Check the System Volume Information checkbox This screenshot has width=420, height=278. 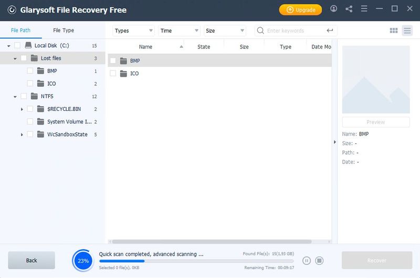tap(30, 121)
